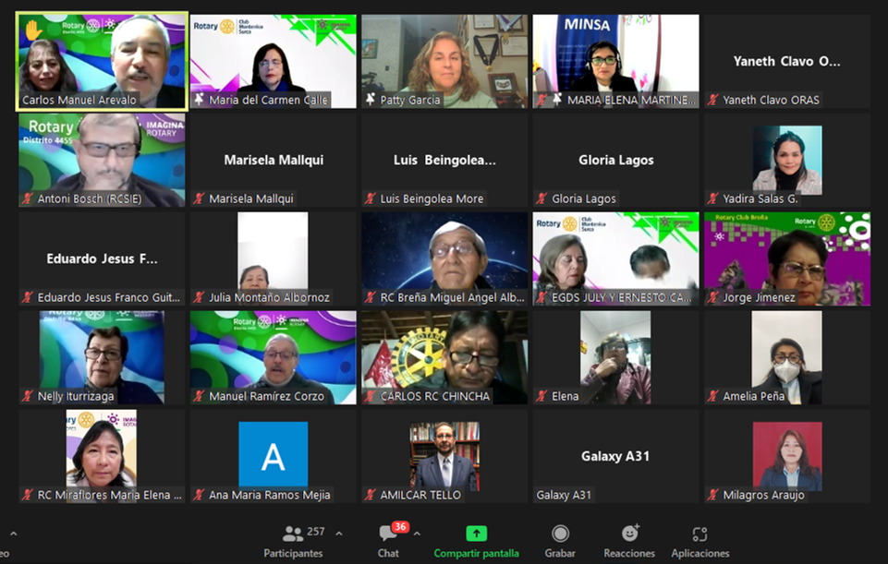Screen dimensions: 888x564
Task: Open the Participantes panel
Action: 293,535
